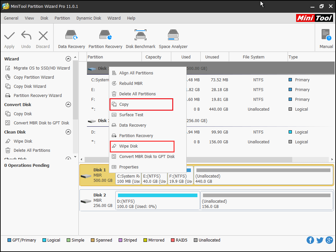The image size is (336, 252).
Task: Click the RAID5 legend color swatch
Action: coord(173,240)
